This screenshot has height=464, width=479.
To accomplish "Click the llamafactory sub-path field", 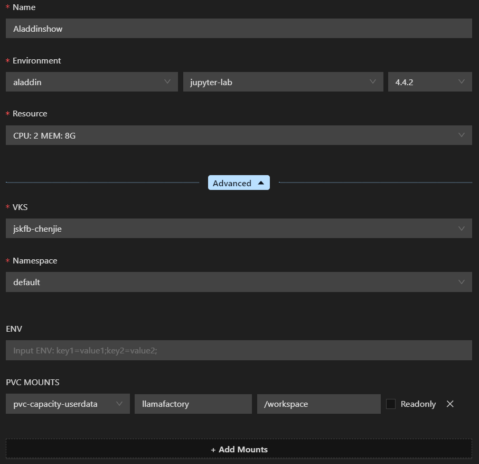I will [193, 404].
